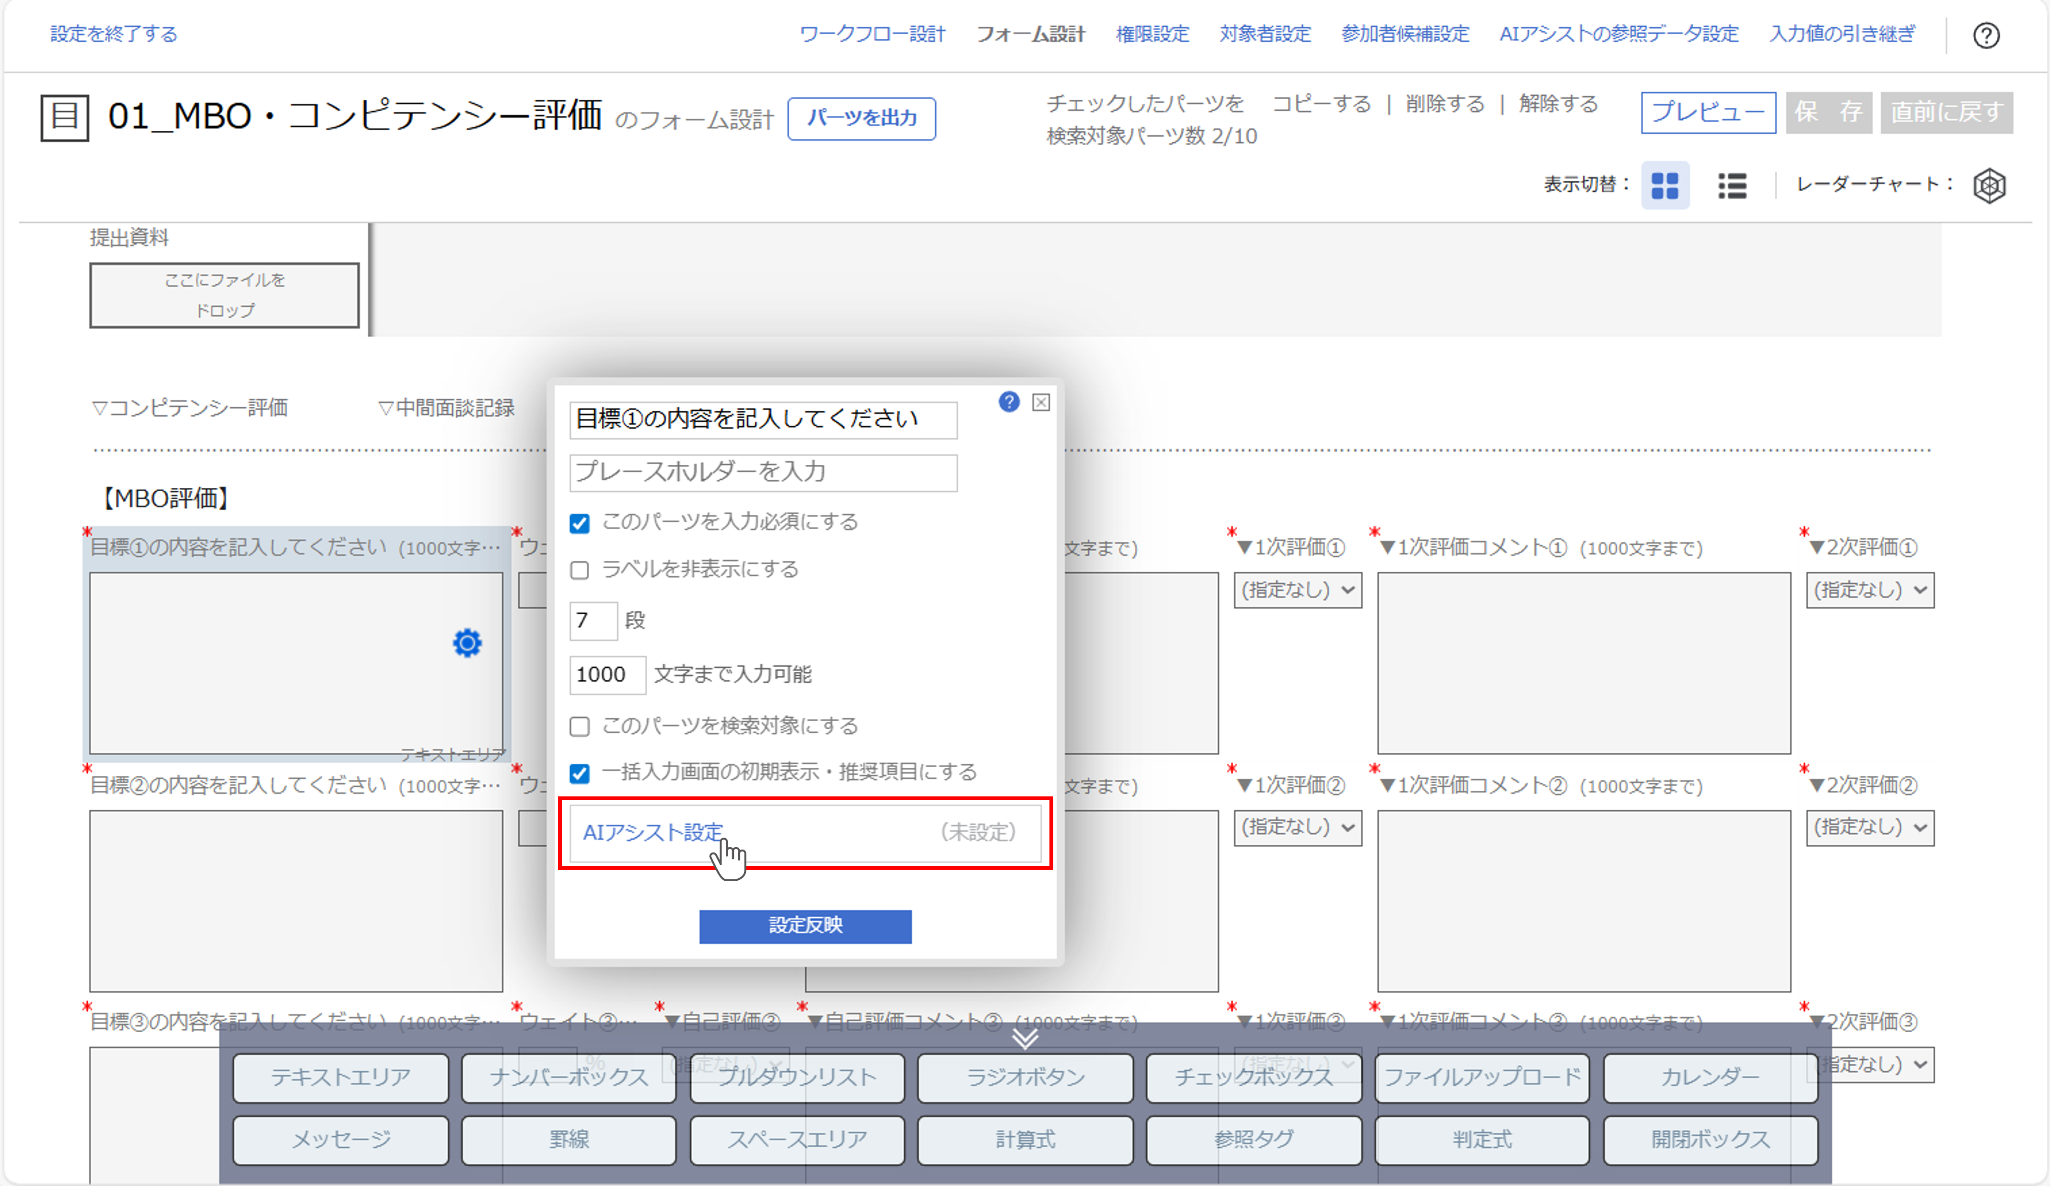Image resolution: width=2050 pixels, height=1186 pixels.
Task: Open ワークフロー設計 menu item
Action: [872, 34]
